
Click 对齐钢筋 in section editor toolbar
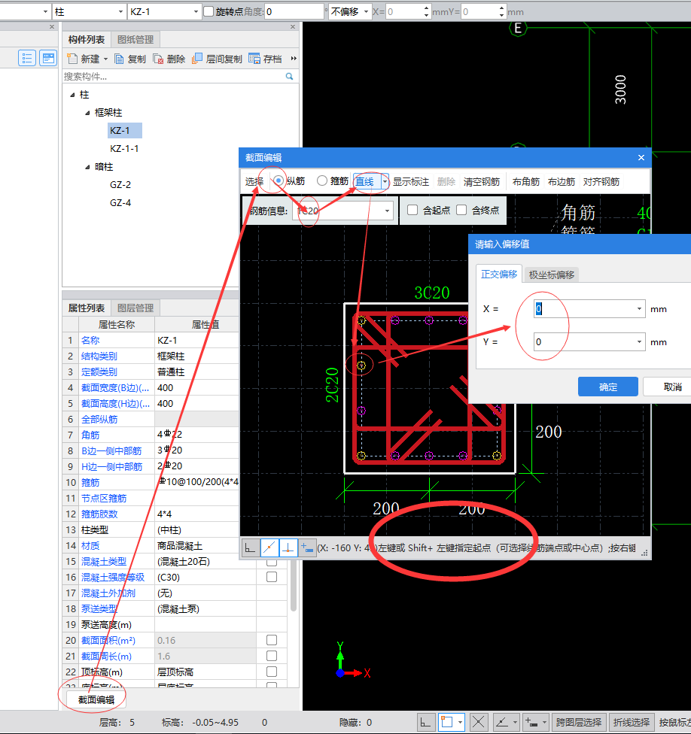(x=601, y=182)
